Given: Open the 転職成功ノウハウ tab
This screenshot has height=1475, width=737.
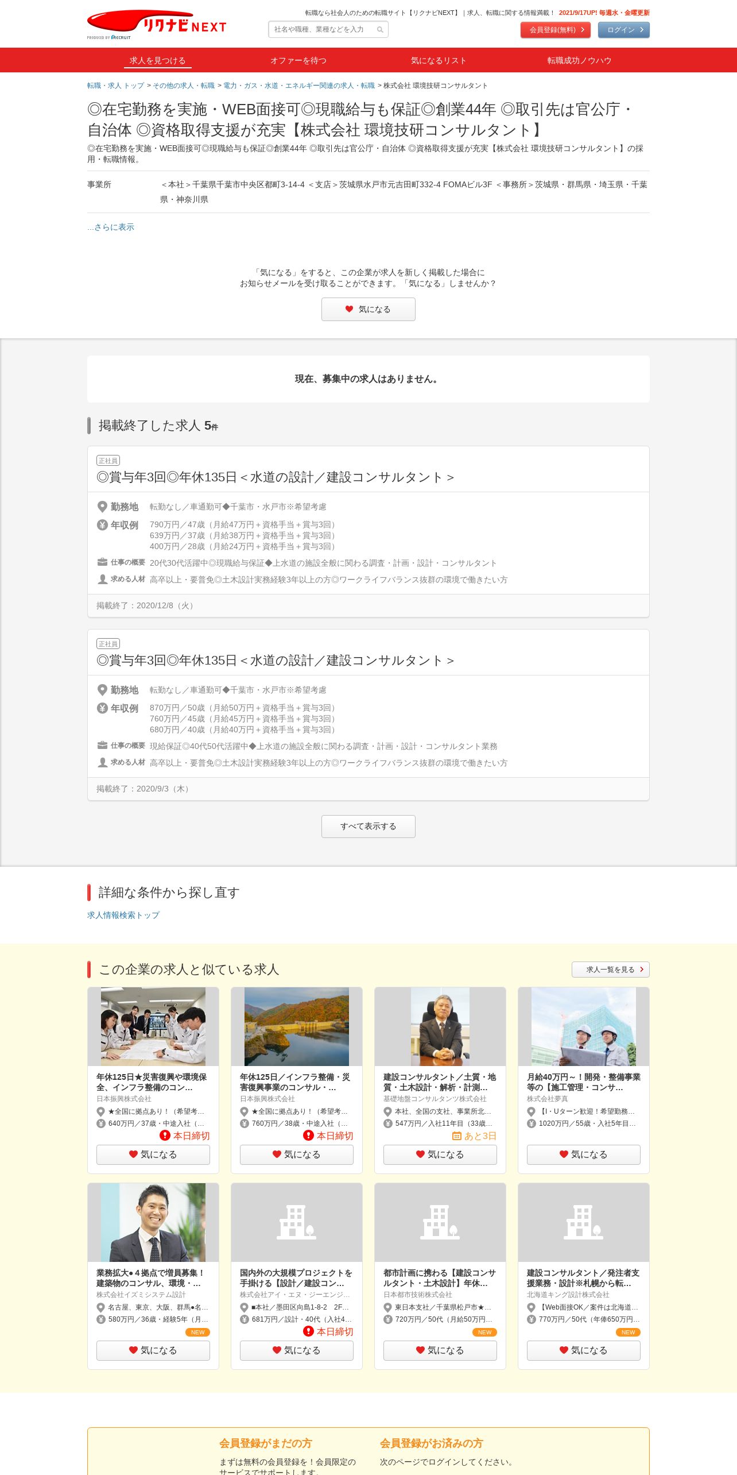Looking at the screenshot, I should click(579, 60).
